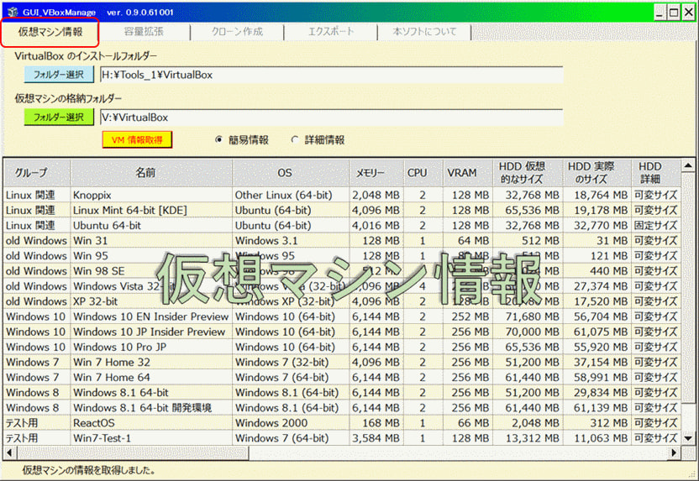Click the 66 MB VRAM cell for ReactOS
The height and width of the screenshot is (481, 699).
(468, 422)
